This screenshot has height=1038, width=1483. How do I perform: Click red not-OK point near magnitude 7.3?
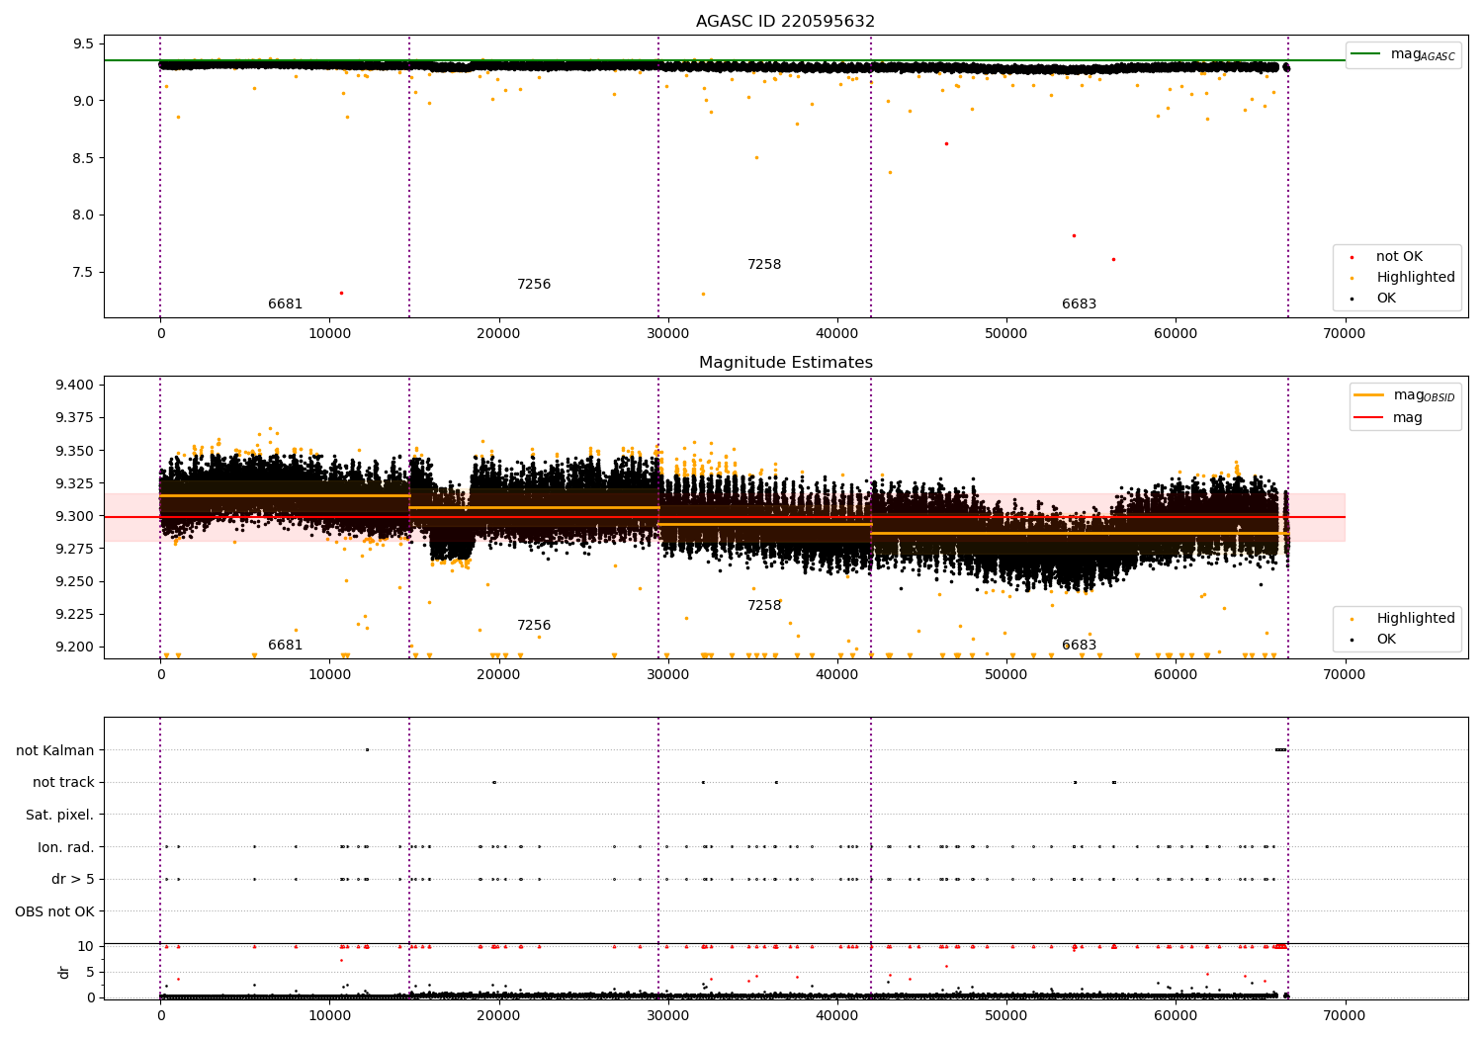click(341, 293)
